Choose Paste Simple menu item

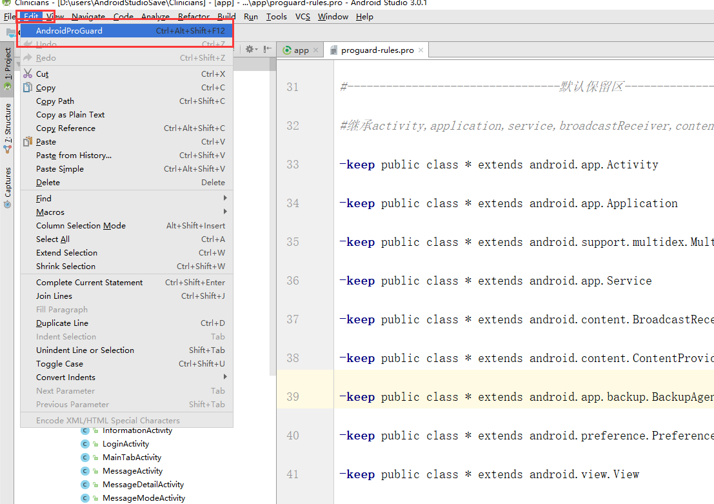[x=126, y=169]
